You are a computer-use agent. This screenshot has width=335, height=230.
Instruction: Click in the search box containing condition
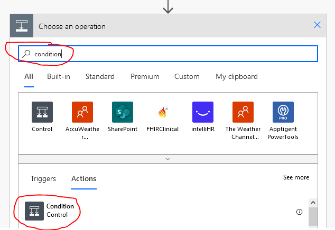pos(174,54)
